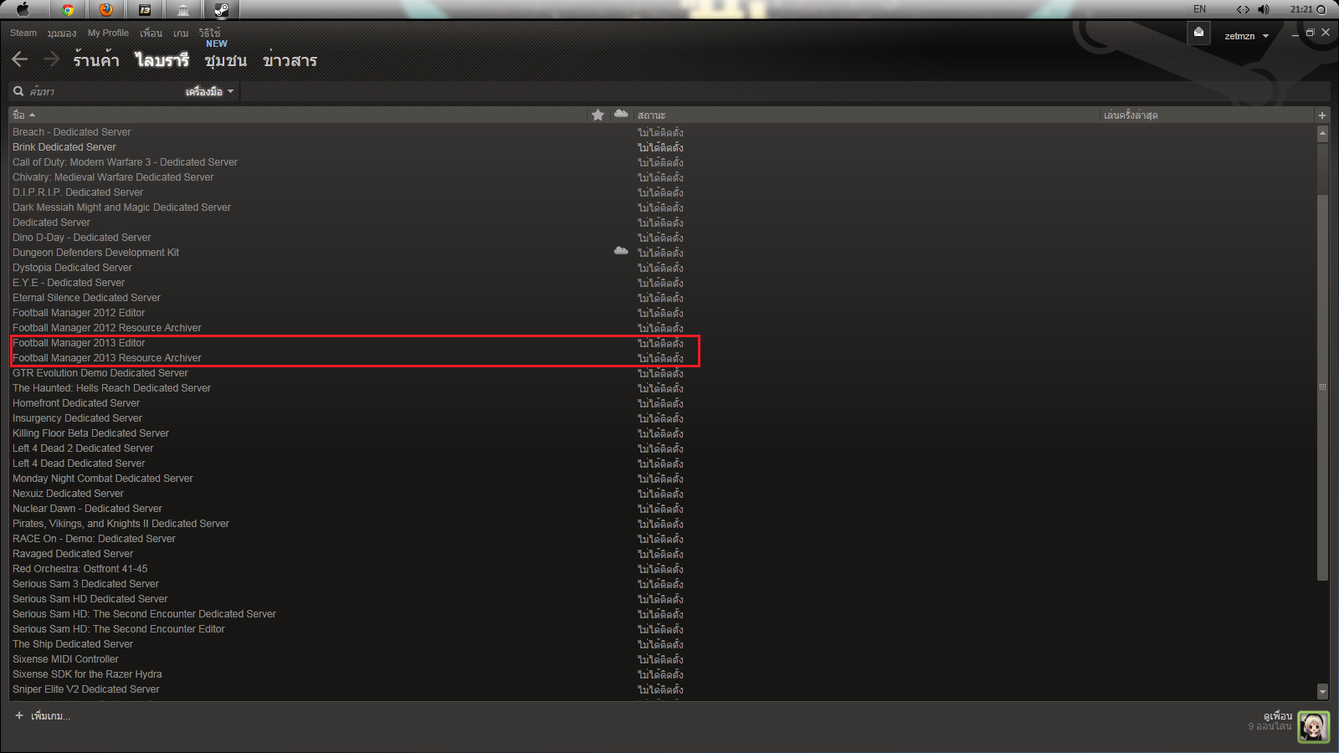Open the วิธีใช้ menu
Viewport: 1339px width, 753px height.
(209, 33)
